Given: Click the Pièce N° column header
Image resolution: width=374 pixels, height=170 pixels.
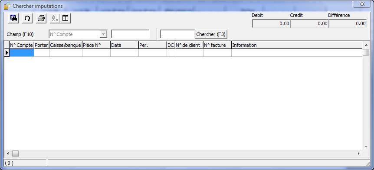Looking at the screenshot, I should point(96,45).
